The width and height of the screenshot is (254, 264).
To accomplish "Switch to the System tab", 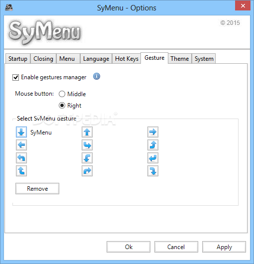I will (x=204, y=59).
